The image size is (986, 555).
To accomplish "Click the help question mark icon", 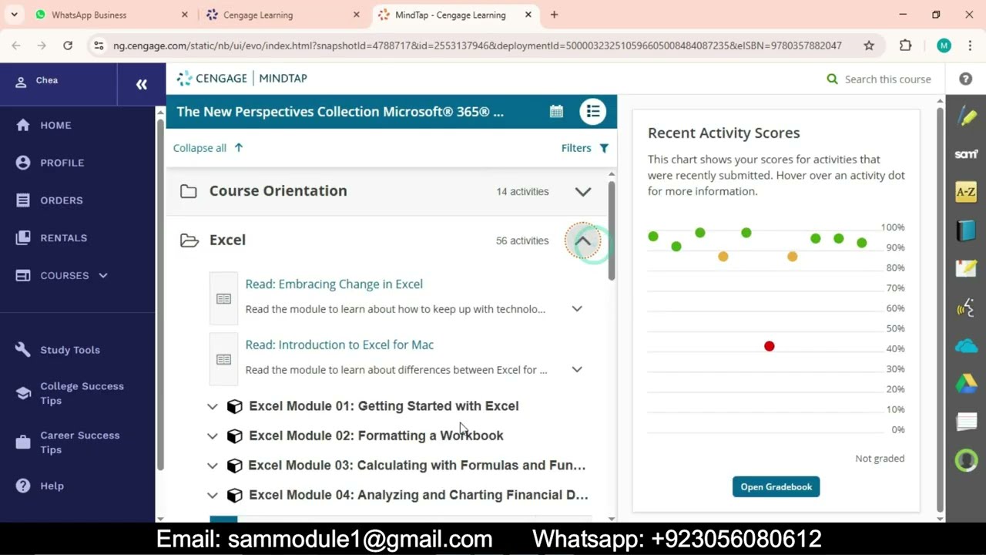I will coord(965,79).
